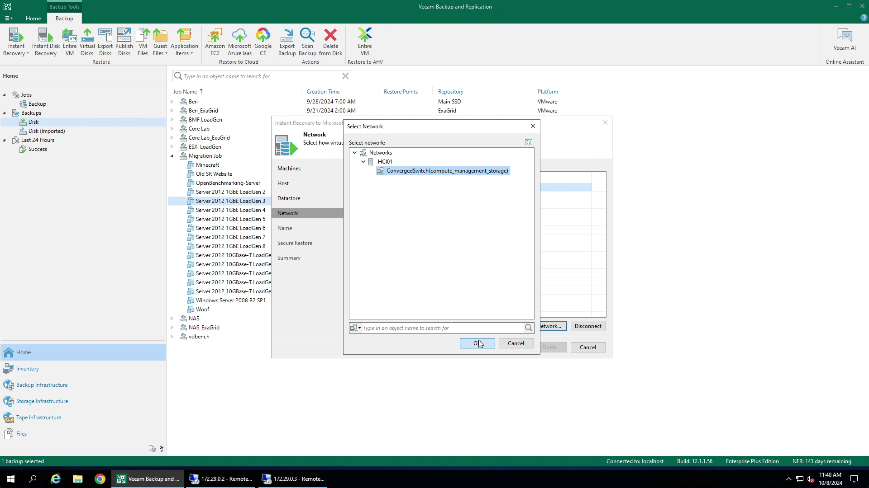Viewport: 869px width, 488px height.
Task: Collapse Migration Job backup
Action: (172, 156)
